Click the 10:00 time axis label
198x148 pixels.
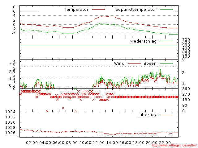point(85,143)
